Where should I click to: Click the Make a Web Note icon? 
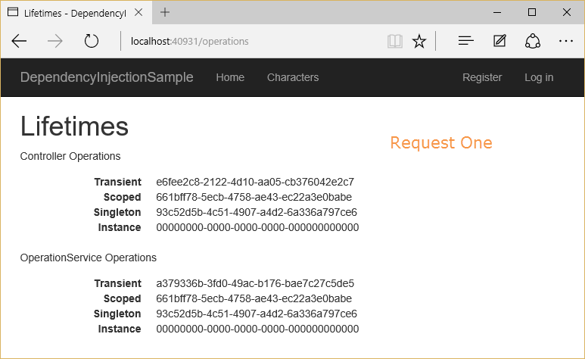click(499, 42)
